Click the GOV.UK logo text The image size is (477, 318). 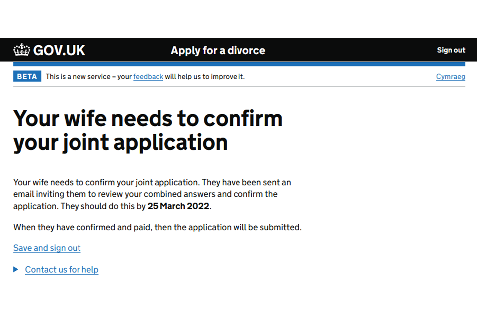[59, 50]
